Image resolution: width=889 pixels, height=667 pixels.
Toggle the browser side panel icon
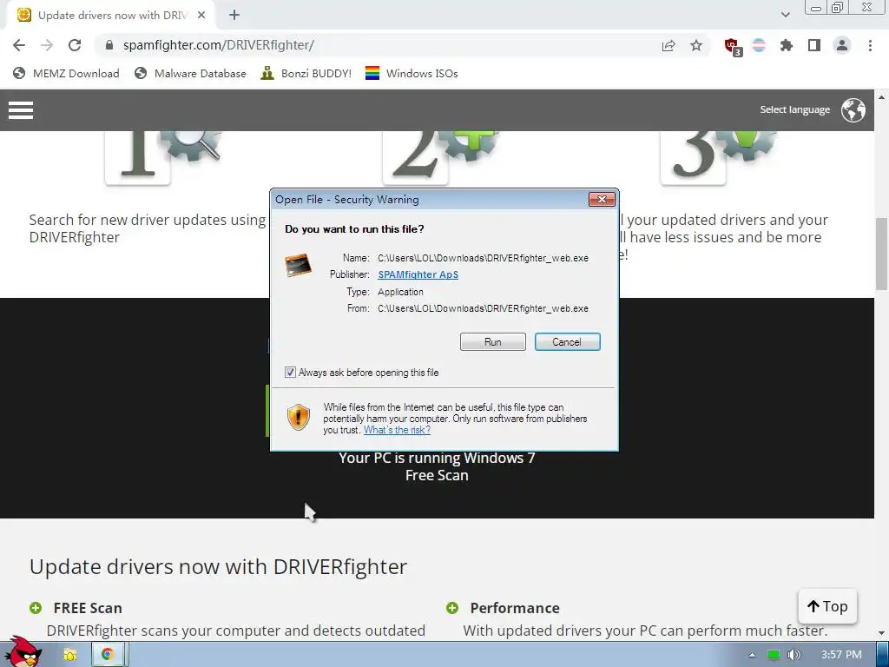tap(814, 45)
